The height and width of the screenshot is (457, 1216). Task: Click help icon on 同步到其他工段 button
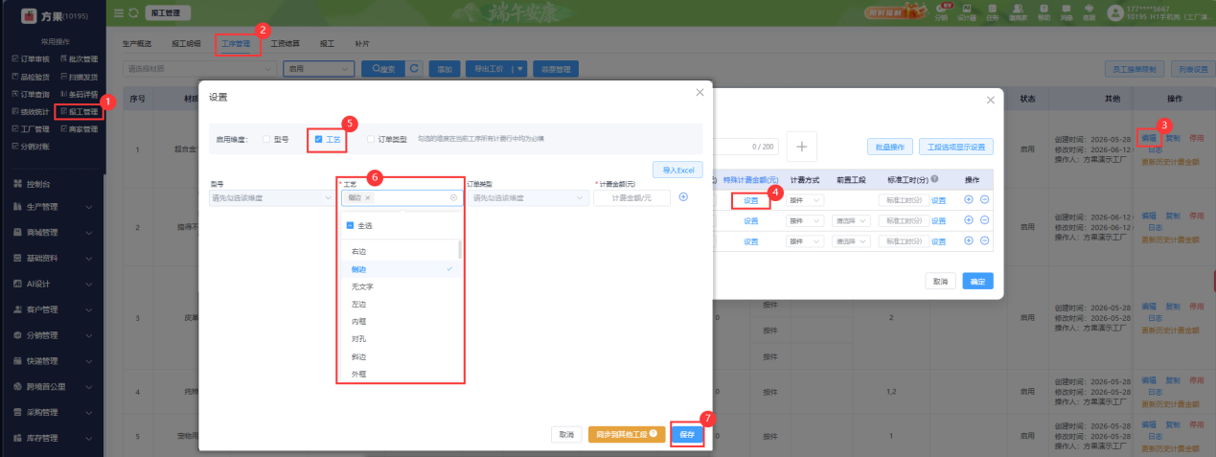653,434
